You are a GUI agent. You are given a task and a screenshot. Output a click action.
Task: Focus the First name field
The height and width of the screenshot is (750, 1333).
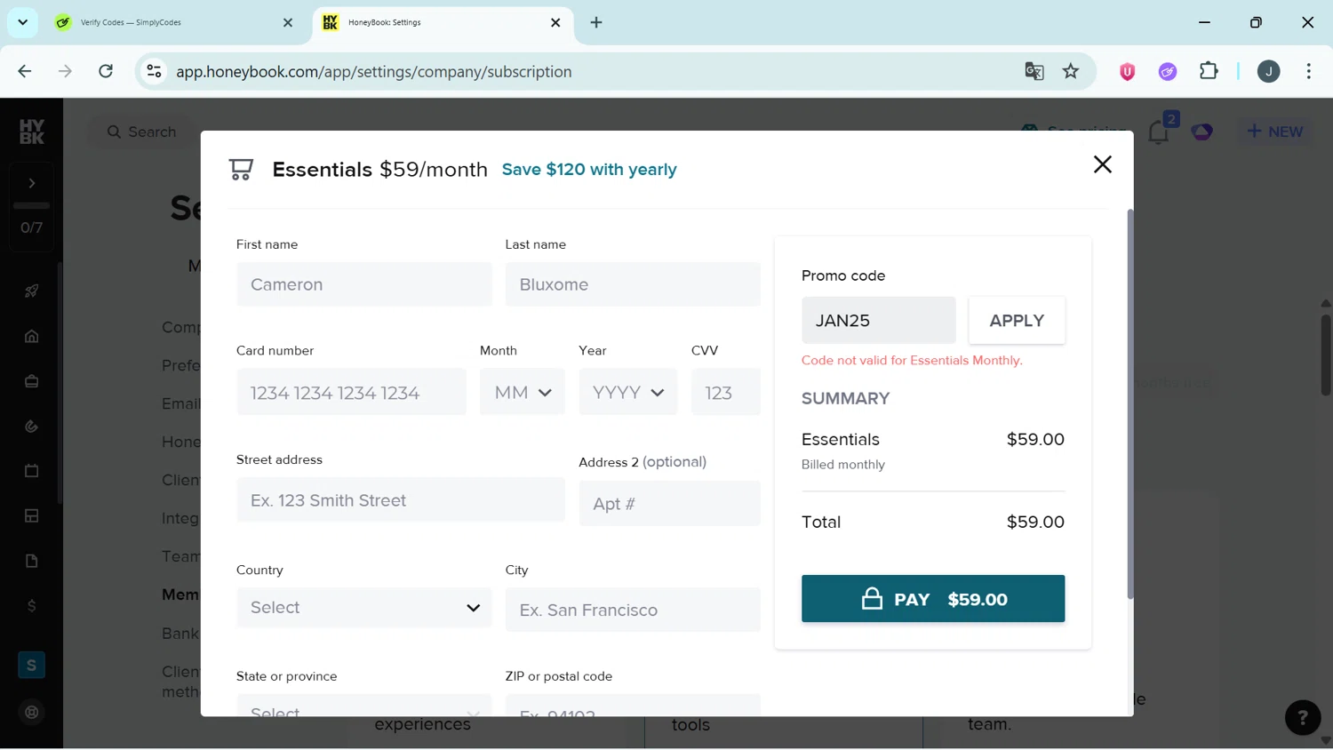coord(363,284)
